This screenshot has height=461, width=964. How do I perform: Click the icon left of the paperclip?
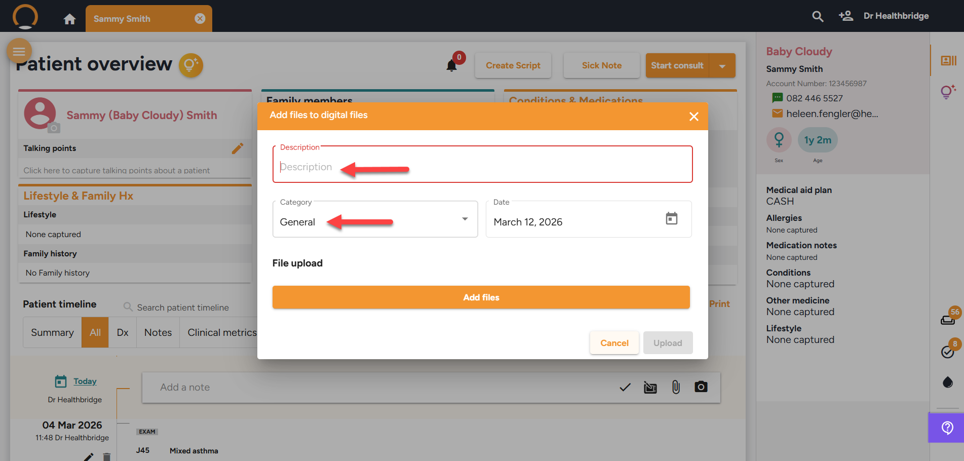tap(650, 388)
